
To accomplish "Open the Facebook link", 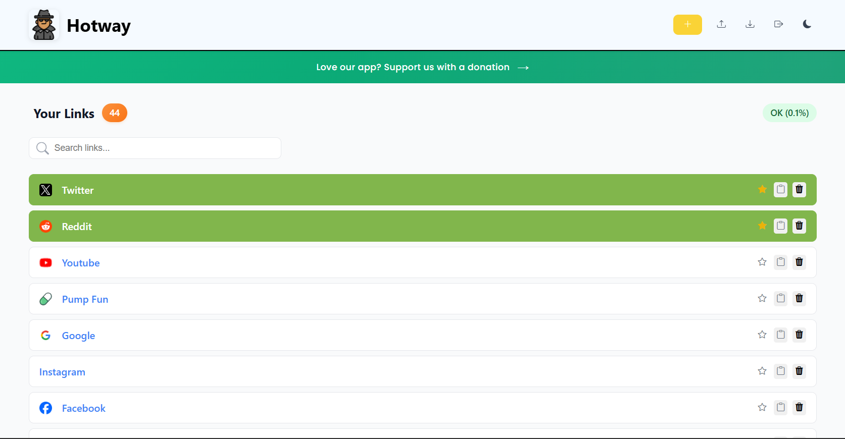I will [84, 408].
